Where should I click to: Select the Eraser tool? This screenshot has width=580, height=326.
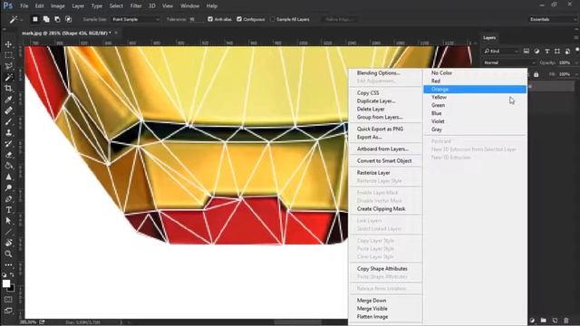tap(8, 155)
